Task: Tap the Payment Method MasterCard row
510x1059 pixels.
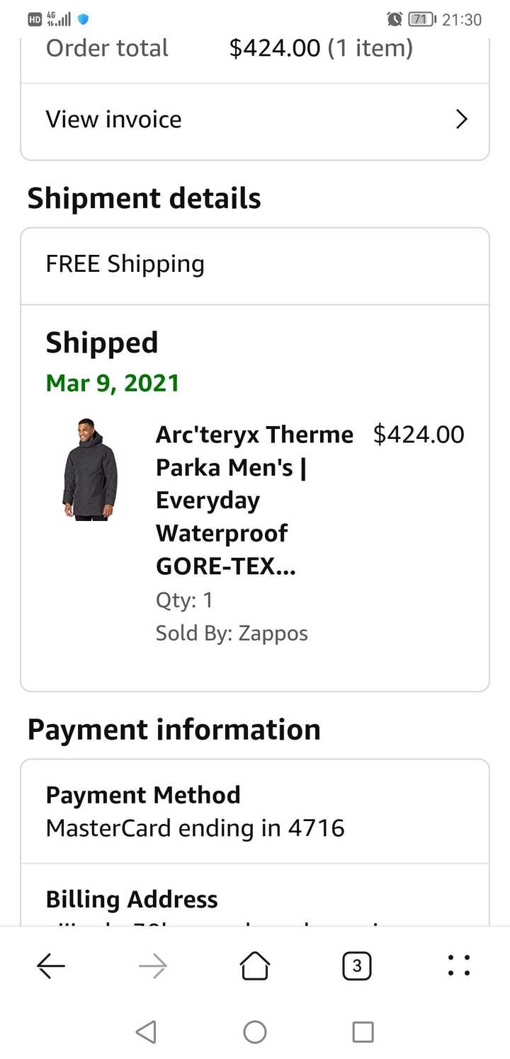Action: (255, 811)
